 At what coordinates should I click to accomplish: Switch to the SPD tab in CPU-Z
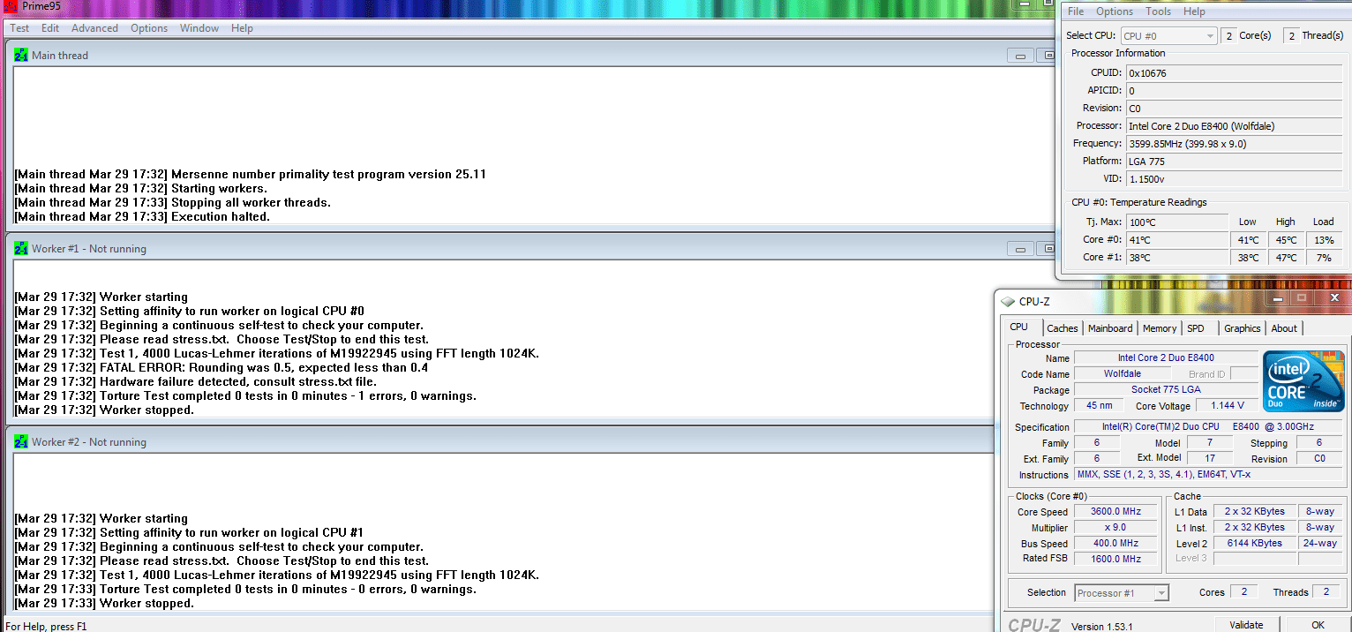[1196, 328]
